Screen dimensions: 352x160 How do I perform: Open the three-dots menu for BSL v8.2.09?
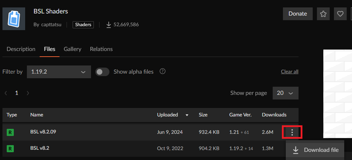292,132
